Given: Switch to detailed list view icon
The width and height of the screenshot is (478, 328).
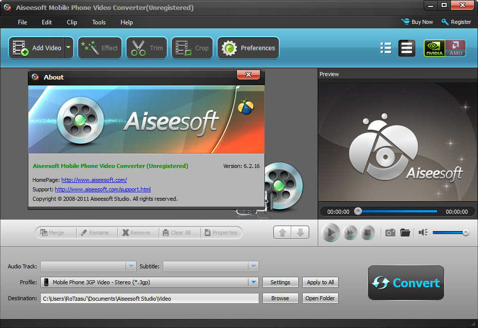Looking at the screenshot, I should [386, 48].
